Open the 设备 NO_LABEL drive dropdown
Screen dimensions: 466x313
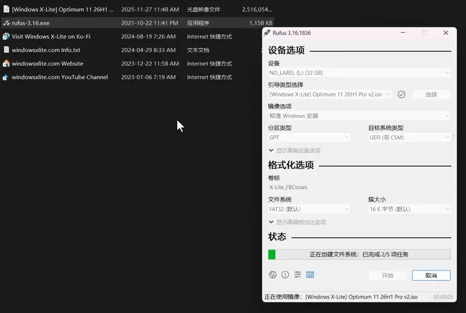click(359, 73)
